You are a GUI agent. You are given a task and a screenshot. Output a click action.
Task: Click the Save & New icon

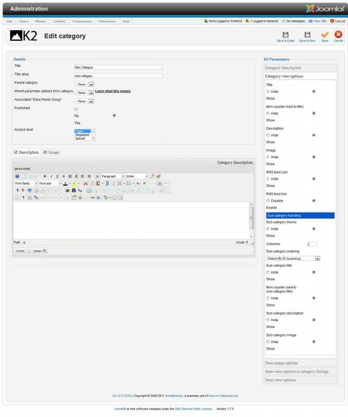(307, 35)
